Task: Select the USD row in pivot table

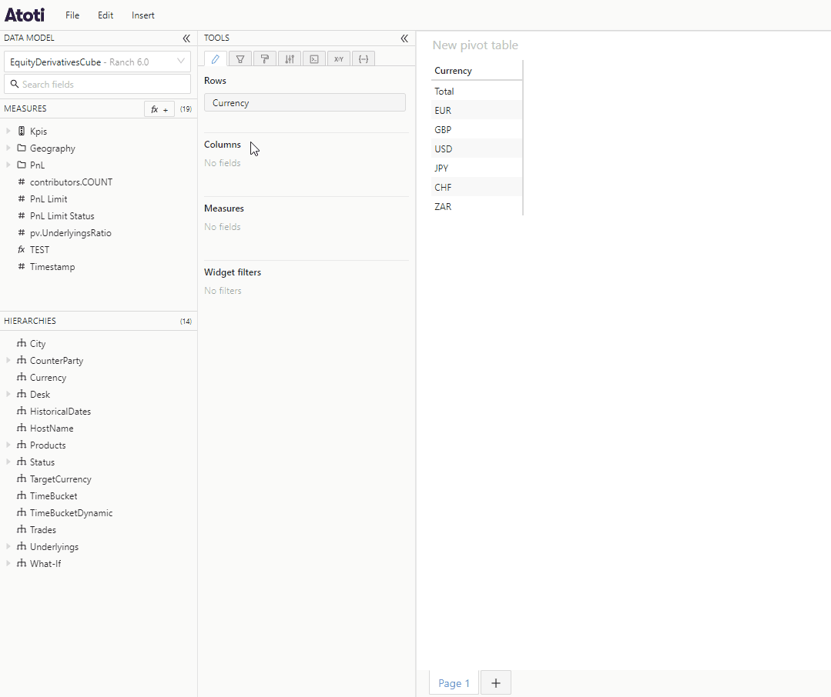Action: pyautogui.click(x=477, y=148)
